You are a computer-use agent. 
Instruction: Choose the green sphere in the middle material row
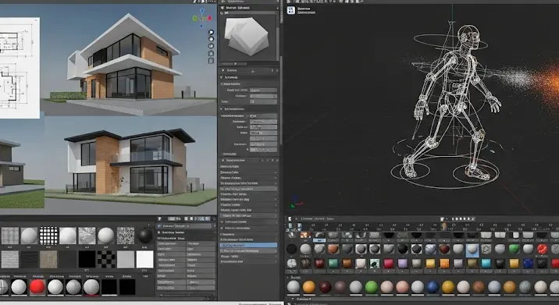[x=514, y=249]
